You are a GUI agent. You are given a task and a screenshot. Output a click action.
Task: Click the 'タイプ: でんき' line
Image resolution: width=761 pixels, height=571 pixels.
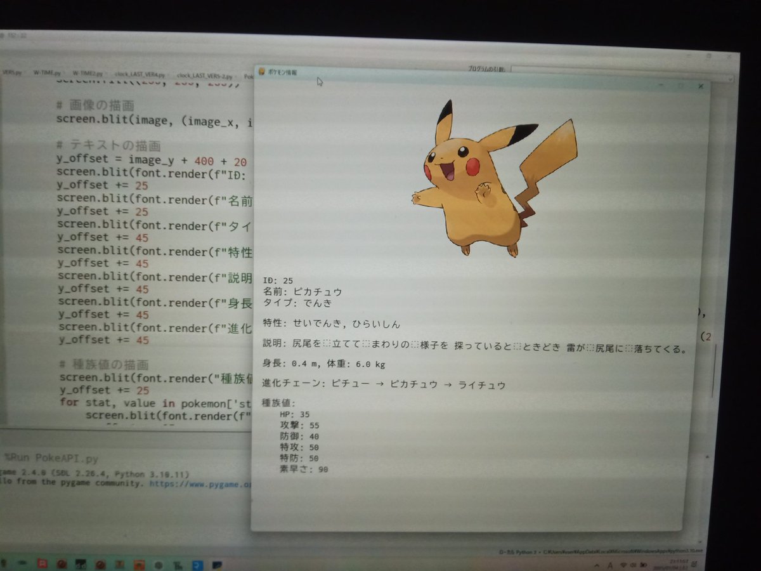[297, 303]
